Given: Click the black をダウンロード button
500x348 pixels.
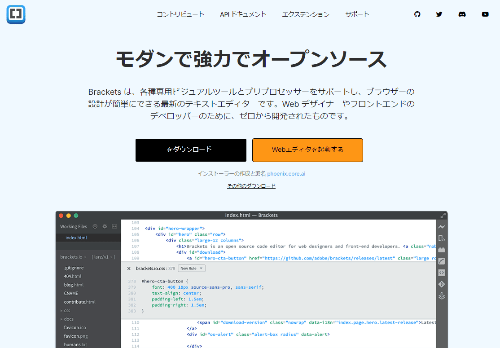Looking at the screenshot, I should 191,150.
